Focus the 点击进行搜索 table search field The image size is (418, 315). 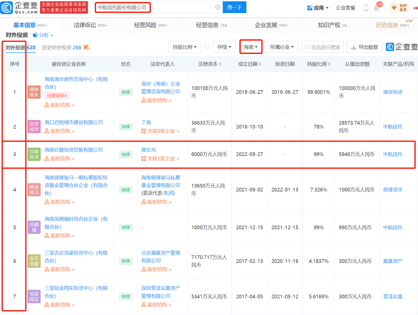tap(323, 47)
